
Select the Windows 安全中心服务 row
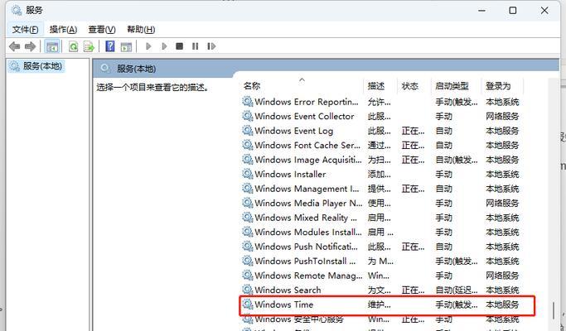(383, 319)
